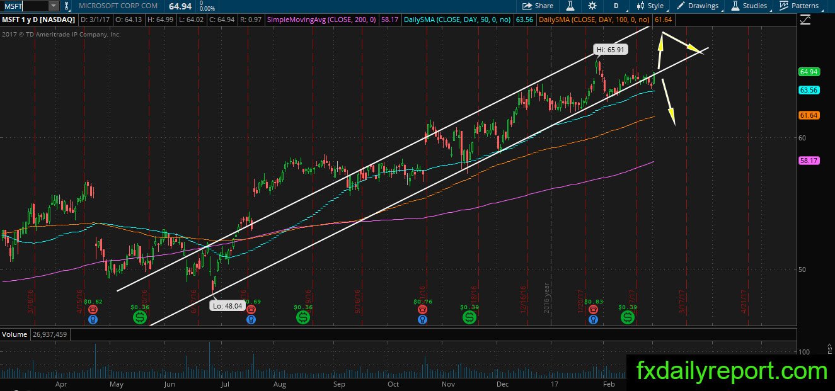
Task: Click the orange 61.64 price bubble on the axis
Action: click(x=809, y=115)
